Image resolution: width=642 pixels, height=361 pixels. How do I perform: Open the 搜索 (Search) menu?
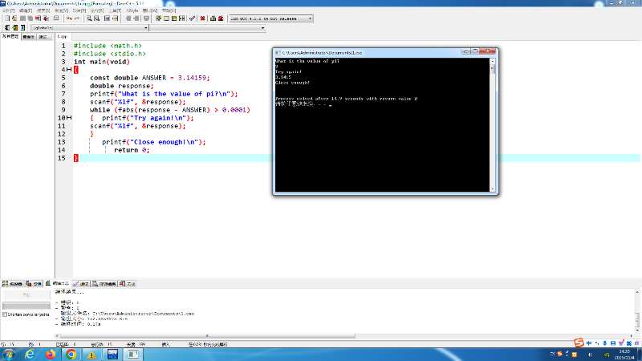[43, 10]
